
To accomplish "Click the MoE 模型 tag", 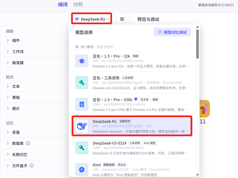I will click(150, 143).
